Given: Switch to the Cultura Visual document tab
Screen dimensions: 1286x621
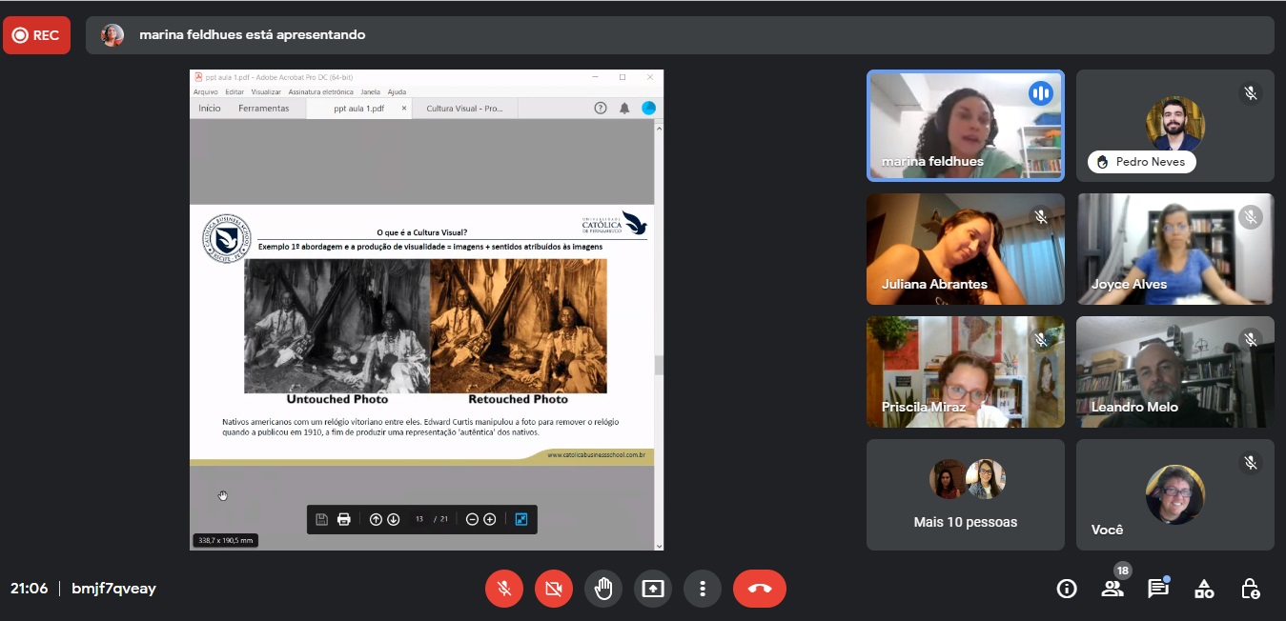Looking at the screenshot, I should tap(465, 109).
